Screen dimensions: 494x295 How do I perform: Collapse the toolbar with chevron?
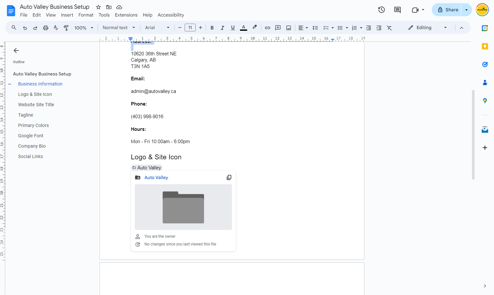[x=462, y=28]
